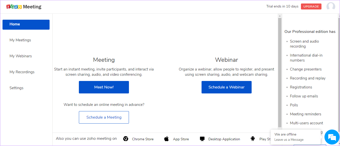Image resolution: width=340 pixels, height=146 pixels.
Task: Click "We are offline" chat status text
Action: (285, 134)
